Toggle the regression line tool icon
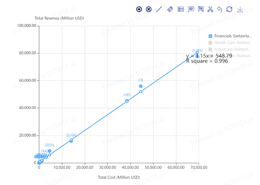Screen dimensions: 260x185 point(159,9)
